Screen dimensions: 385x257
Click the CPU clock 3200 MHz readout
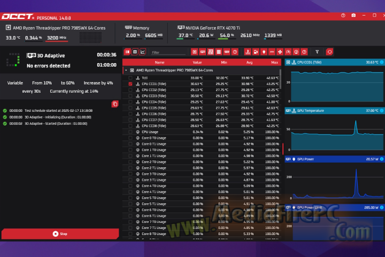click(x=57, y=38)
